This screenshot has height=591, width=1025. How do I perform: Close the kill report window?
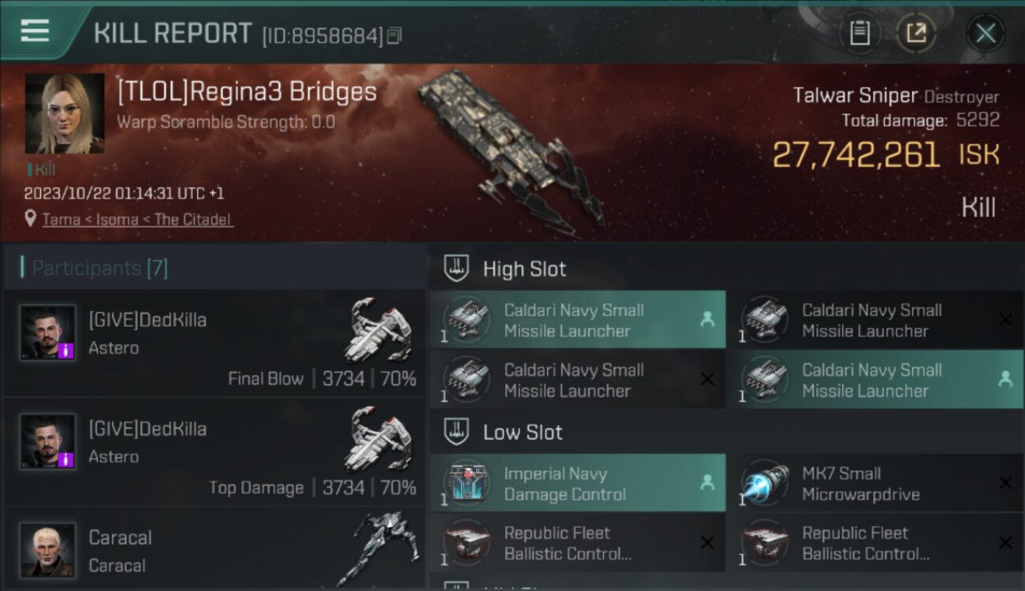(985, 33)
